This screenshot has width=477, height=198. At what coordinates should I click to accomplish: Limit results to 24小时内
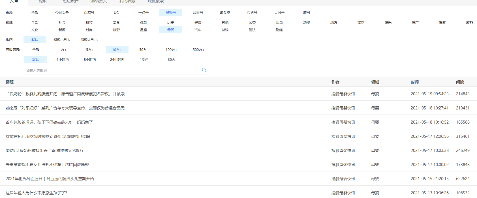tap(117, 60)
